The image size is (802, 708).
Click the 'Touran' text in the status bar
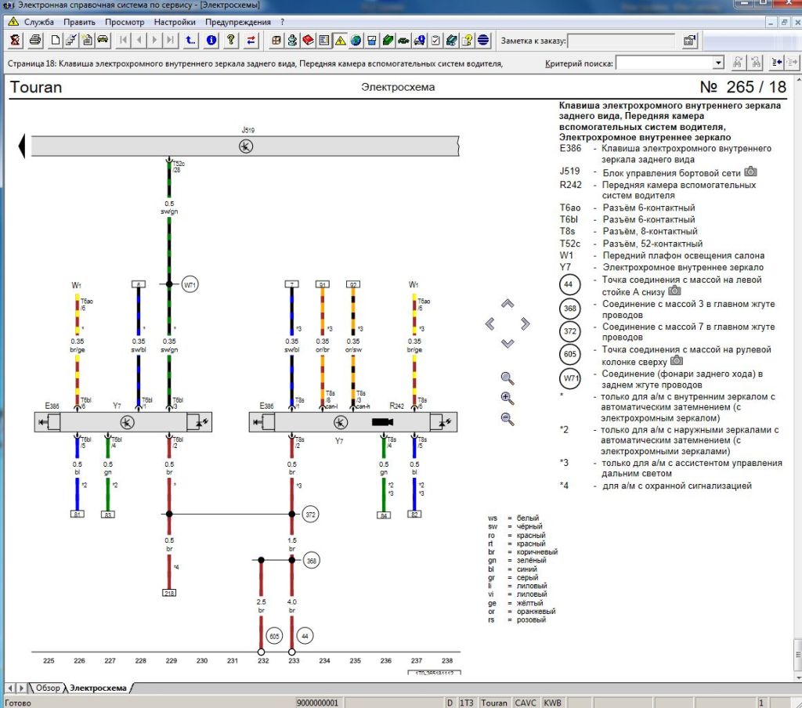494,703
